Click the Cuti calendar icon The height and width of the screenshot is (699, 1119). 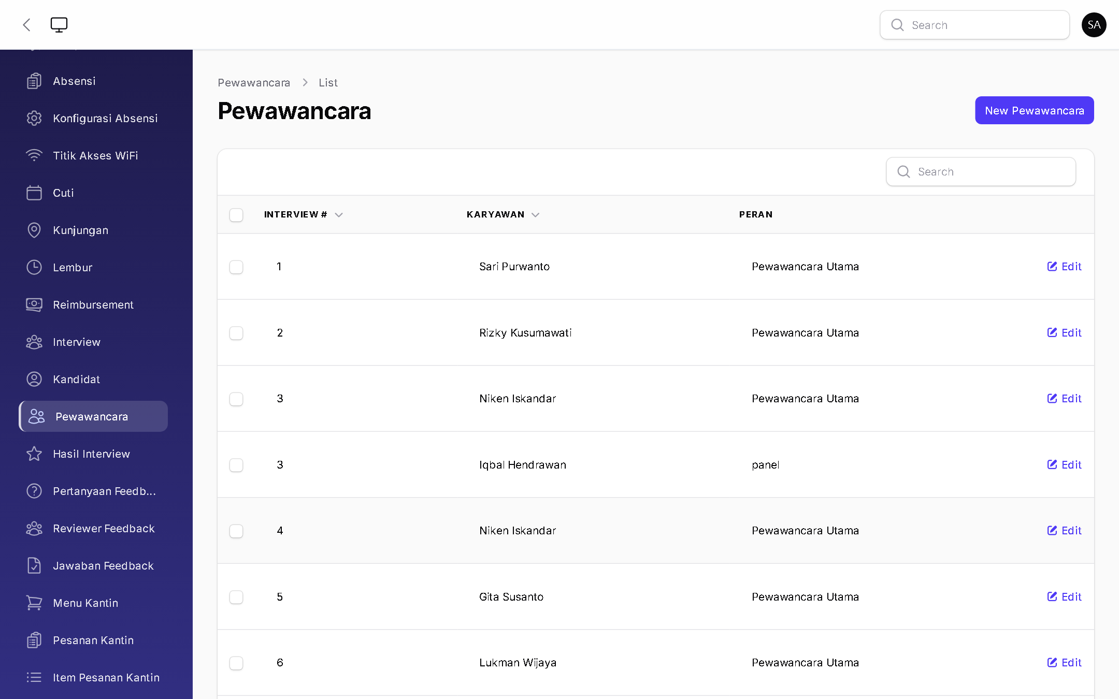pos(34,193)
